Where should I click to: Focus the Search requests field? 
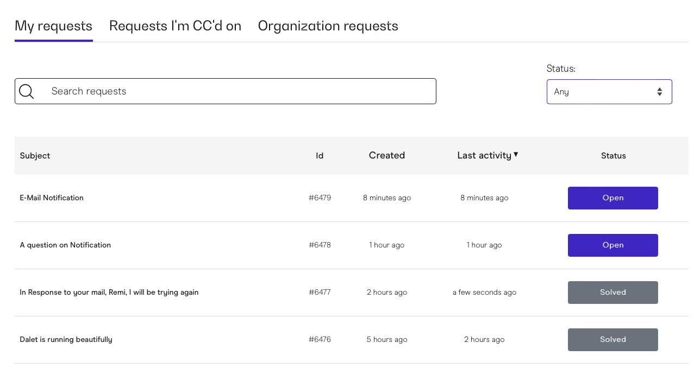coord(225,91)
